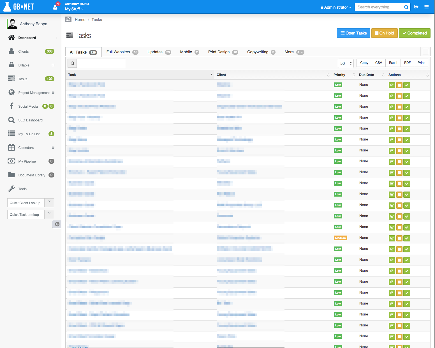Collapse sidebar with the left-arrow circle button
This screenshot has width=435, height=348.
(57, 224)
